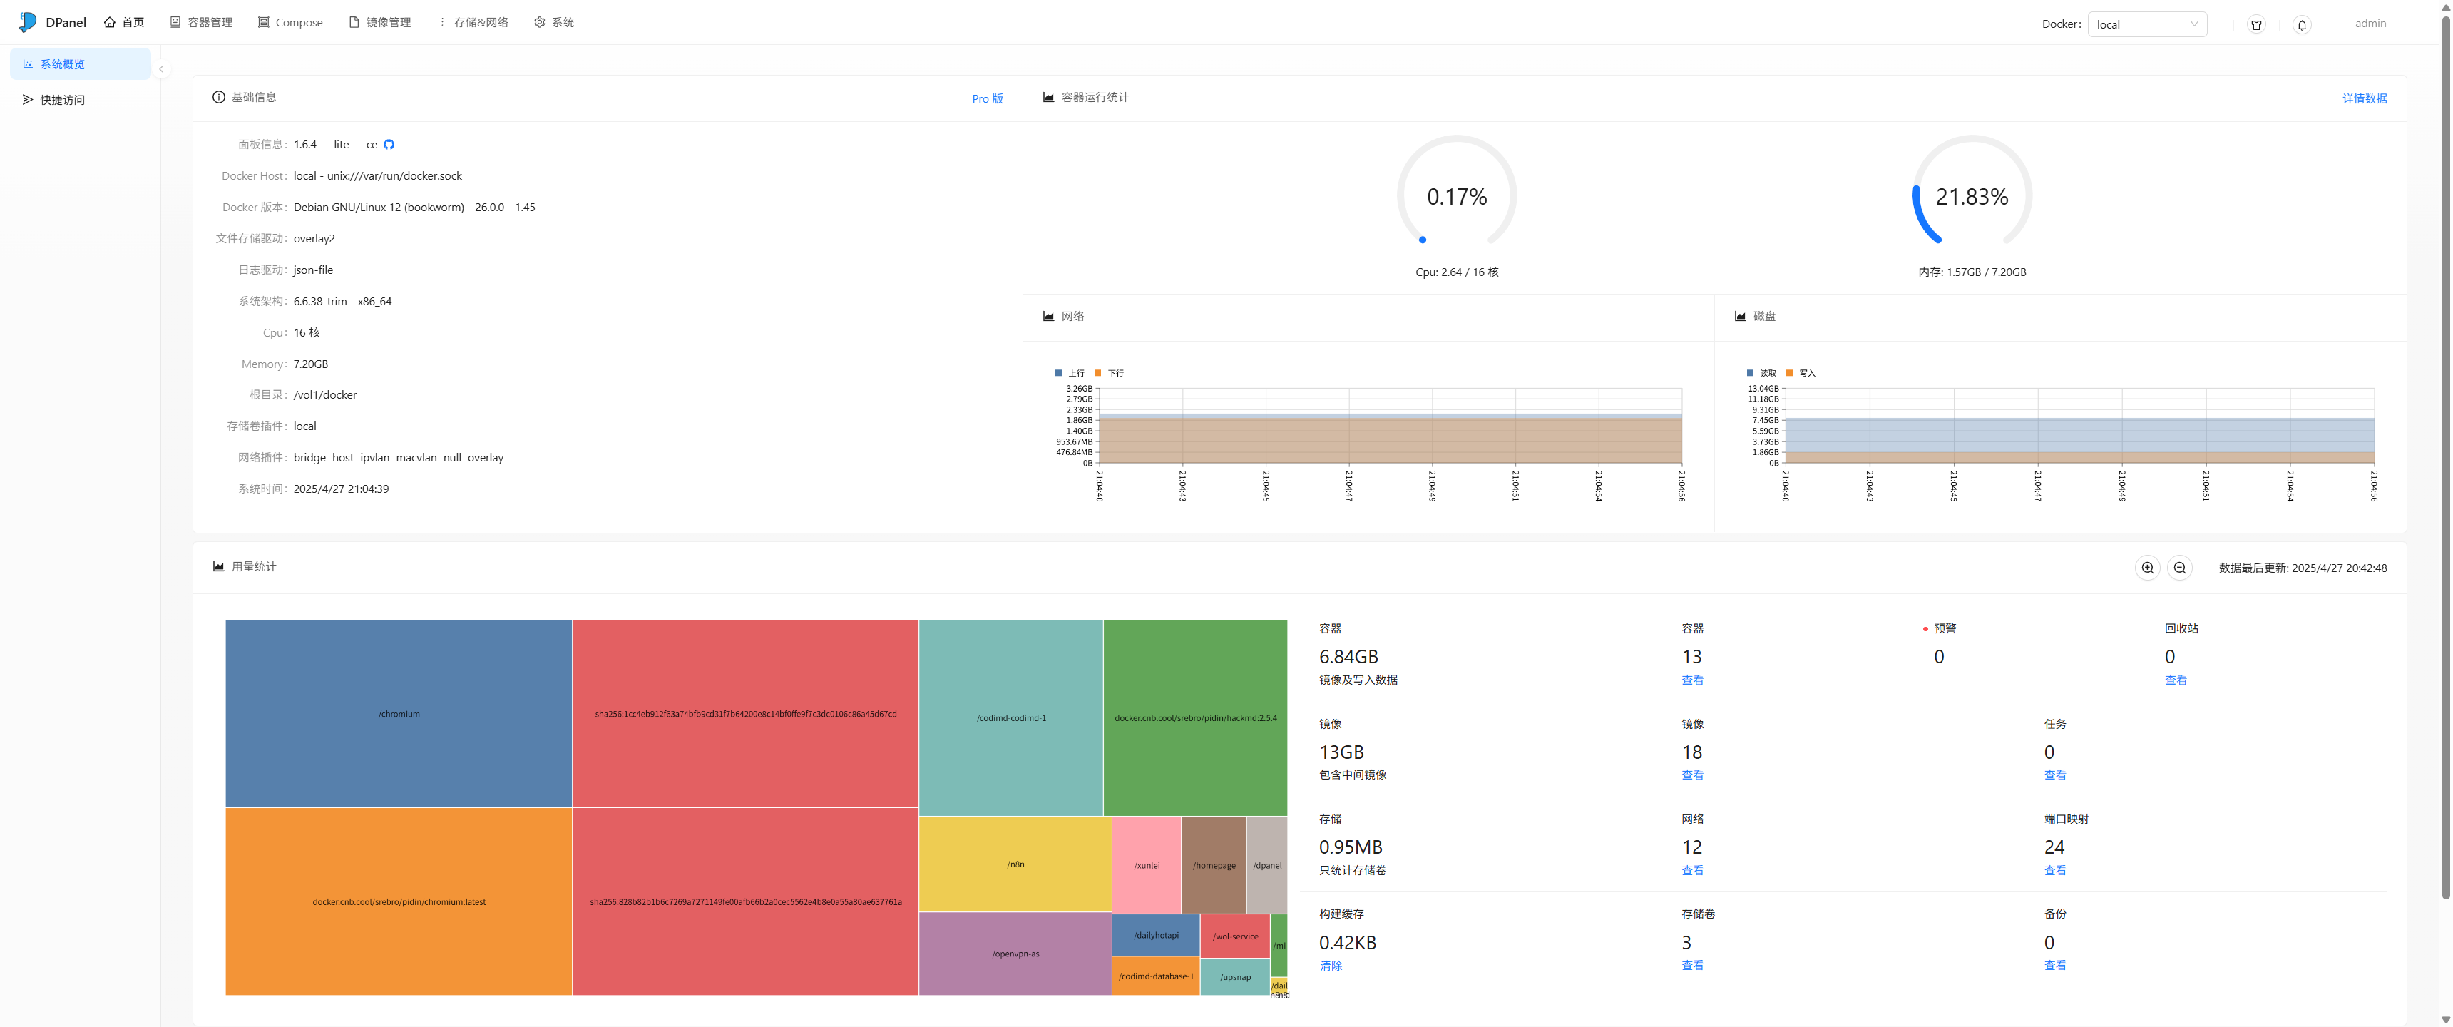Image resolution: width=2453 pixels, height=1027 pixels.
Task: Open the 容器管理 menu
Action: 201,23
